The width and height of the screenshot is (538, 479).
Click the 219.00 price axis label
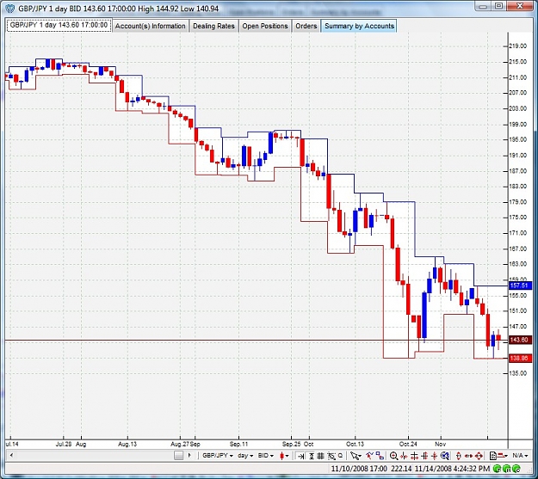click(x=518, y=46)
